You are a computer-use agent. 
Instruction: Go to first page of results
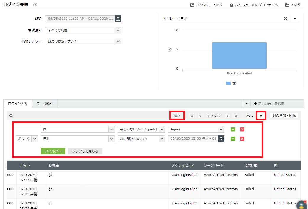(x=192, y=116)
